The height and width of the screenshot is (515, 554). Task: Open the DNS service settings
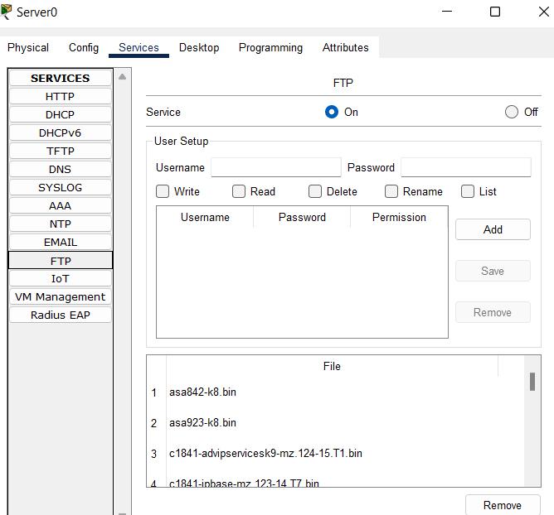coord(60,169)
